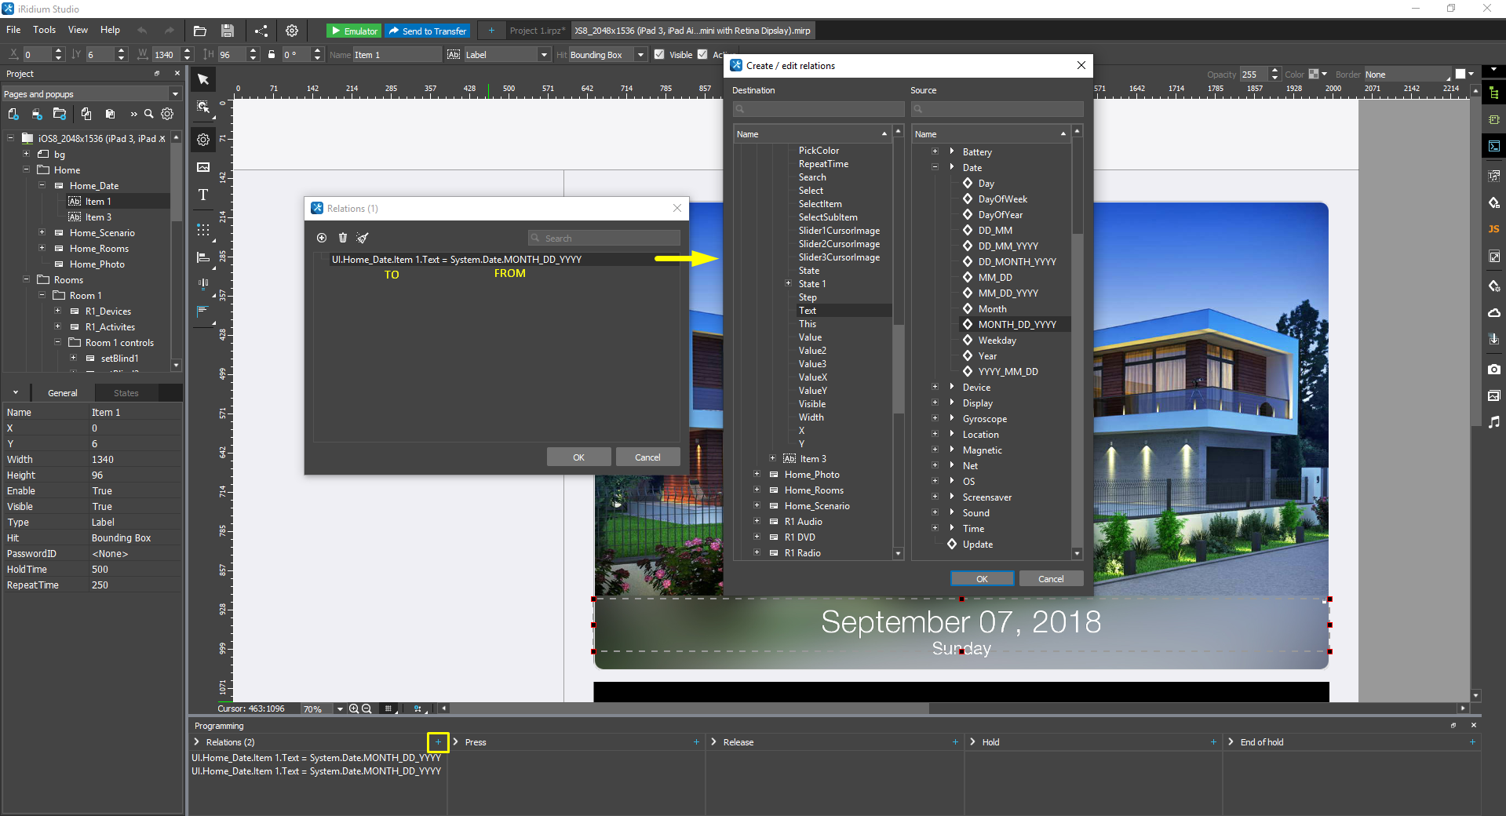Toggle the Visible checkbox in properties bar
The height and width of the screenshot is (816, 1506).
[x=659, y=54]
